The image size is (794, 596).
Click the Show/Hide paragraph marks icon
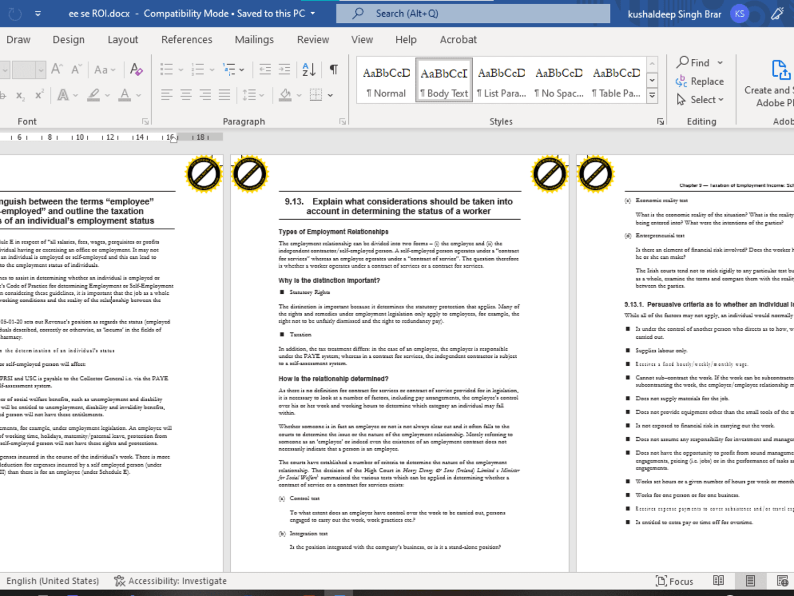(333, 69)
